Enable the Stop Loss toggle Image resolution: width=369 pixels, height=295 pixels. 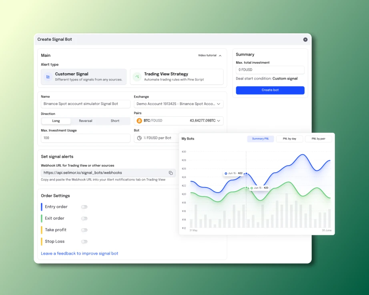tap(84, 242)
